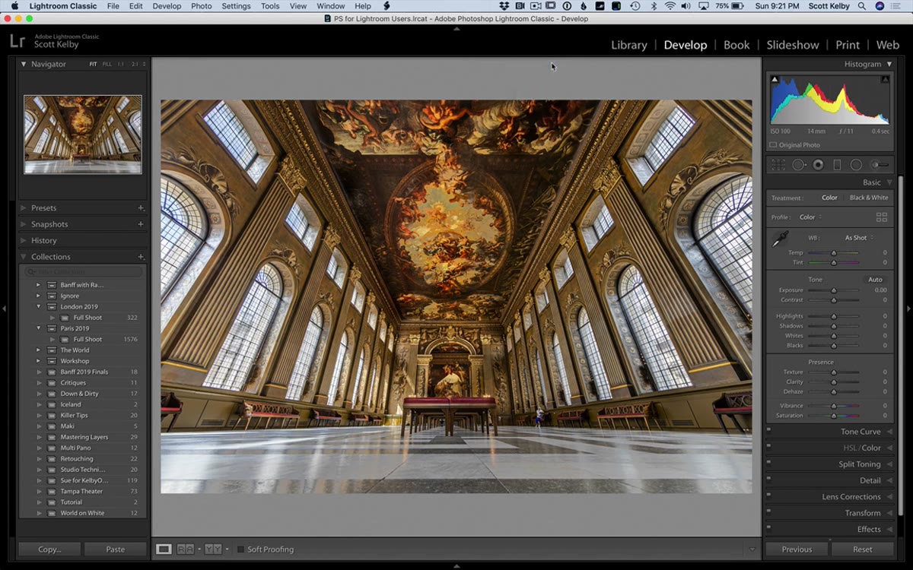Add a new snapshot with plus icon

(141, 224)
